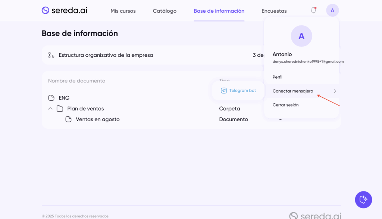Viewport: 382px width, 219px height.
Task: Open Estructura organizativa de la empresa
Action: tap(106, 55)
